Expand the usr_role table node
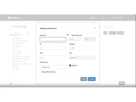136x102 pixels. point(13,51)
